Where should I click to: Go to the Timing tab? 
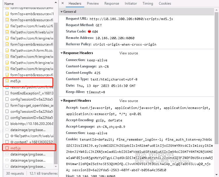[148, 3]
